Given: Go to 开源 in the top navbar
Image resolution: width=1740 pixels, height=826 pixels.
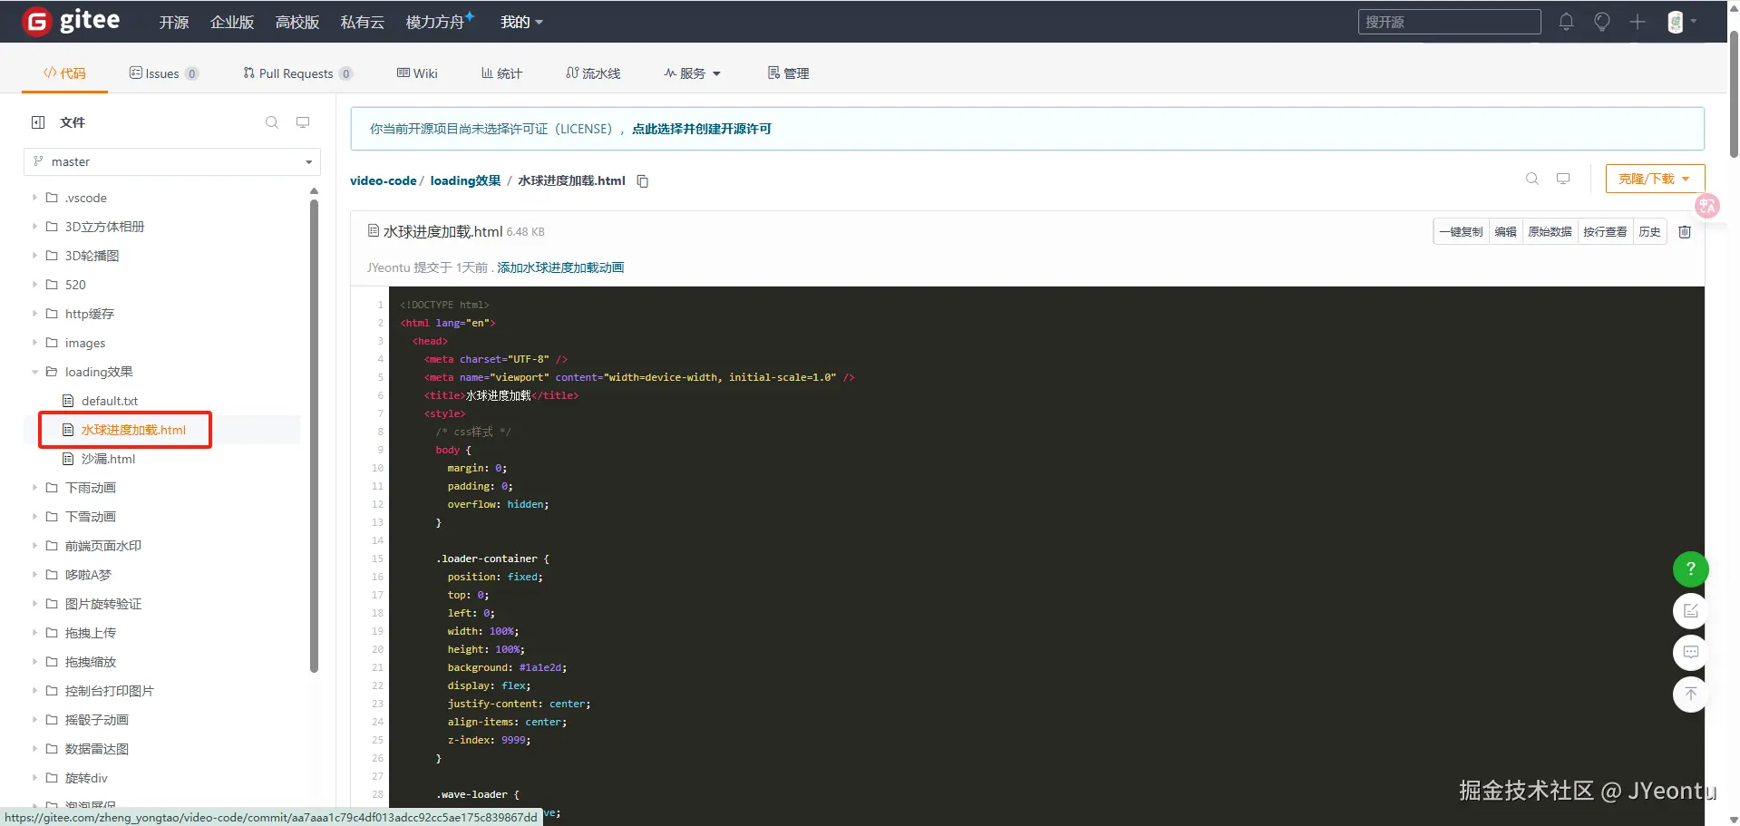Looking at the screenshot, I should click(174, 22).
